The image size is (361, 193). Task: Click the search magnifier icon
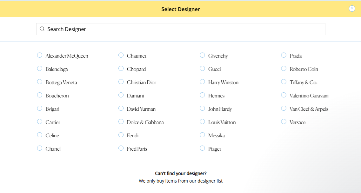[42, 29]
